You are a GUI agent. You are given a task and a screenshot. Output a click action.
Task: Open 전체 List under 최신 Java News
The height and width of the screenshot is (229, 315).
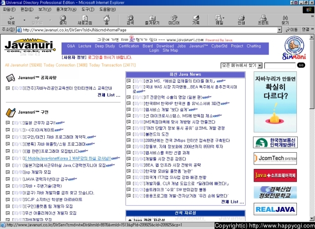point(232,201)
